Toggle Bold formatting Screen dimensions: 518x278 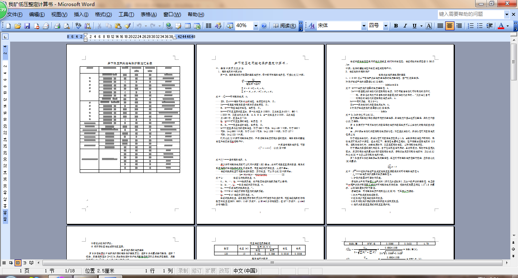point(396,26)
